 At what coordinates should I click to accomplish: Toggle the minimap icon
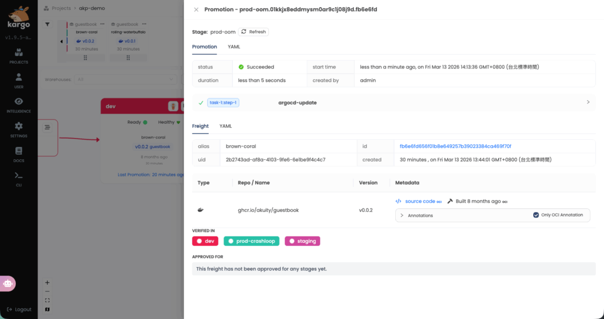[x=47, y=310]
